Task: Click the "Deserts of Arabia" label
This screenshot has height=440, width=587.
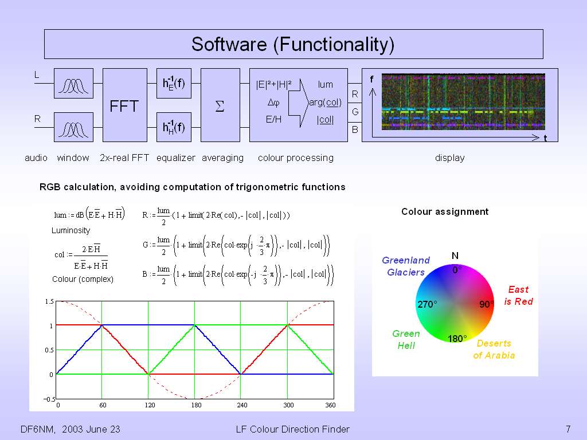Action: click(494, 349)
